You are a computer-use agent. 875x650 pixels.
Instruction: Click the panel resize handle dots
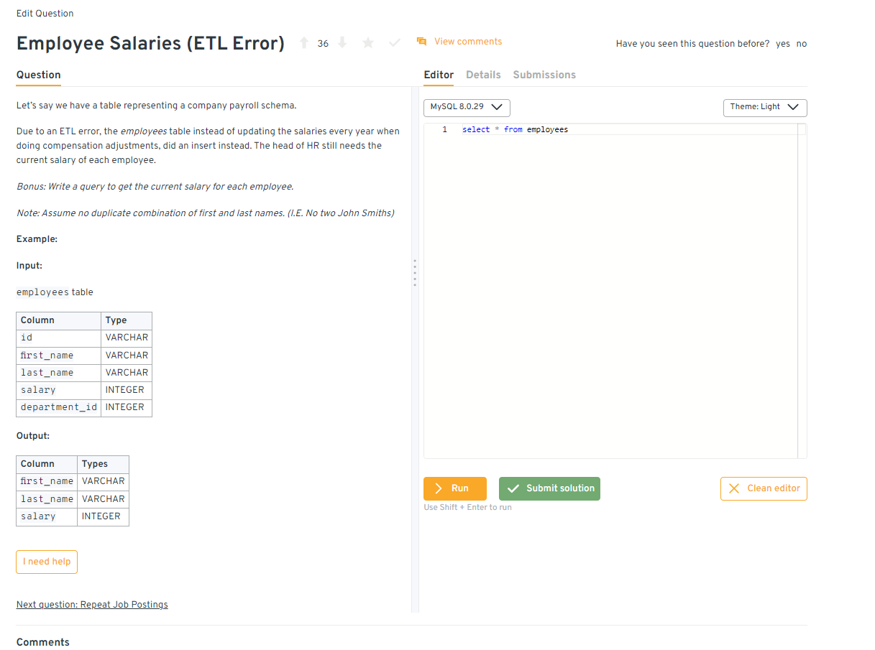click(x=415, y=273)
